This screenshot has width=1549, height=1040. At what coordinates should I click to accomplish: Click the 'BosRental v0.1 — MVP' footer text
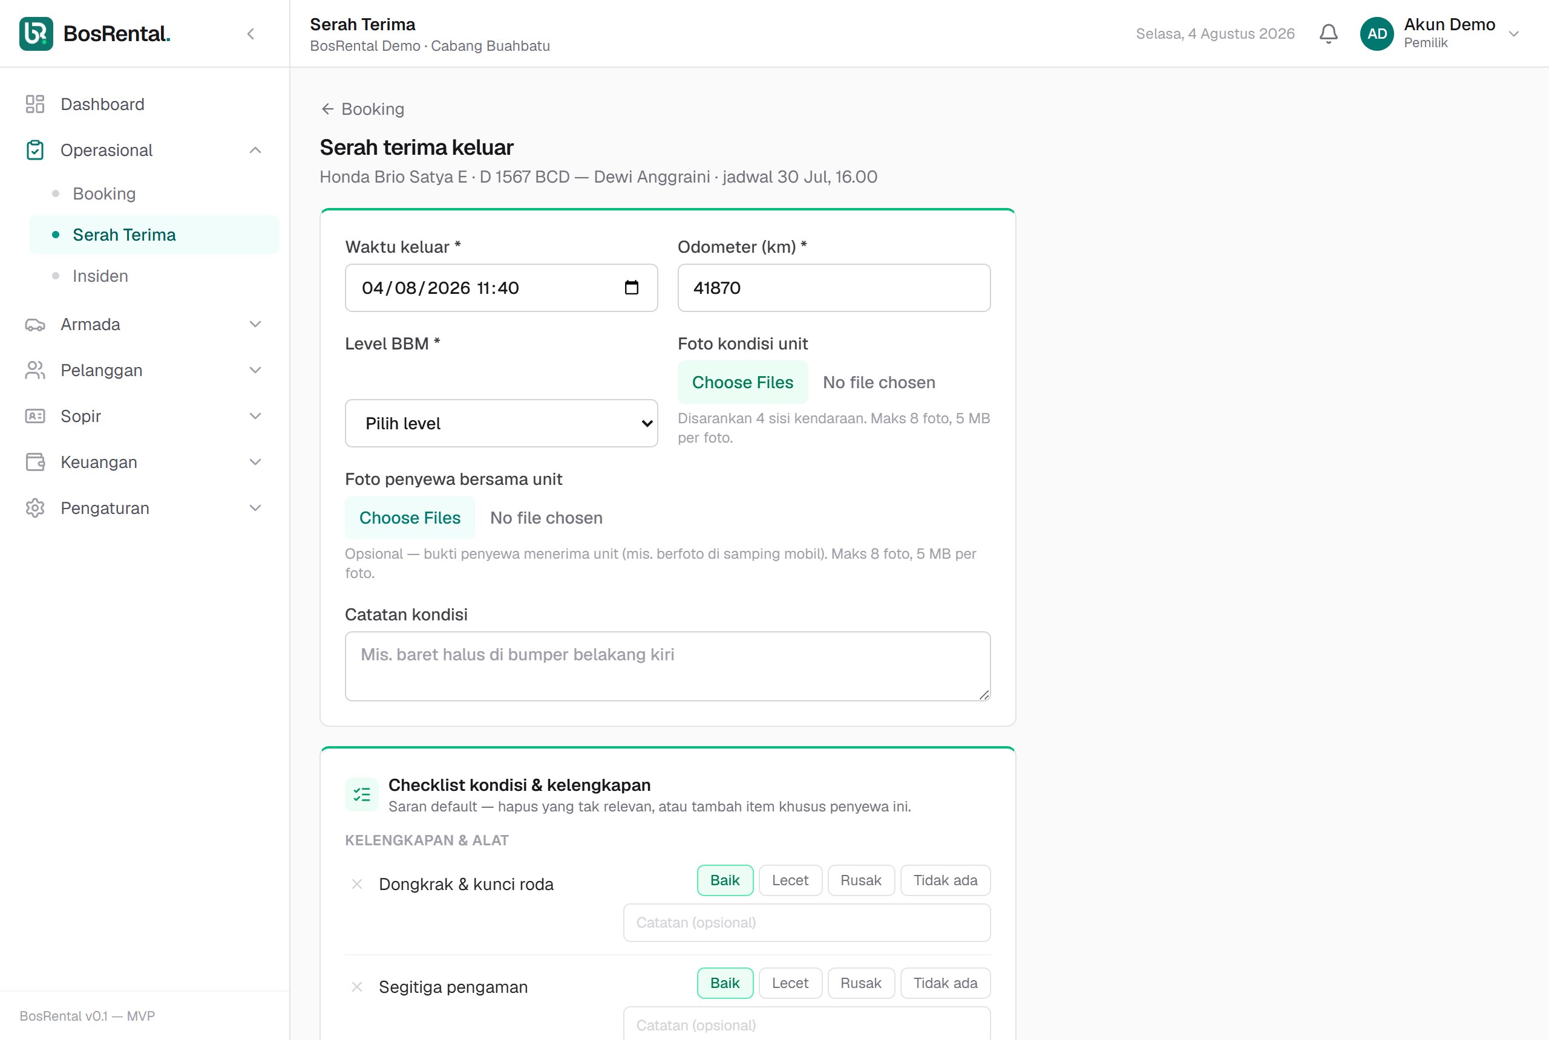click(x=87, y=1016)
